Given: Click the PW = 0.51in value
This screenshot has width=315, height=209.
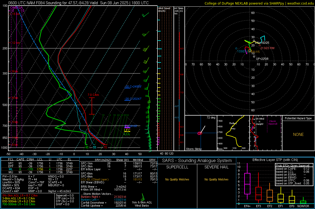Looking at the screenshot, I should click(x=10, y=176).
